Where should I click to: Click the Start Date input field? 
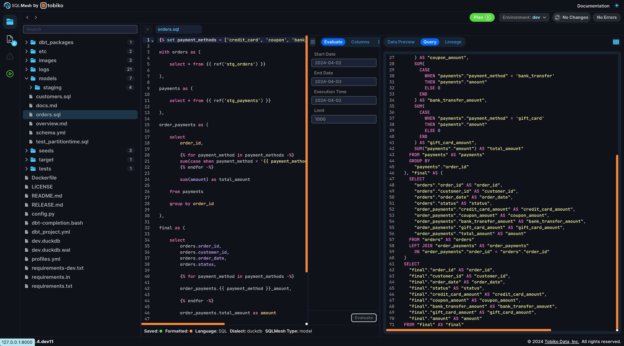pyautogui.click(x=344, y=63)
